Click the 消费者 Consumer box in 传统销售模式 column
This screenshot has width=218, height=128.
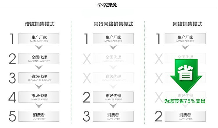click(x=39, y=116)
